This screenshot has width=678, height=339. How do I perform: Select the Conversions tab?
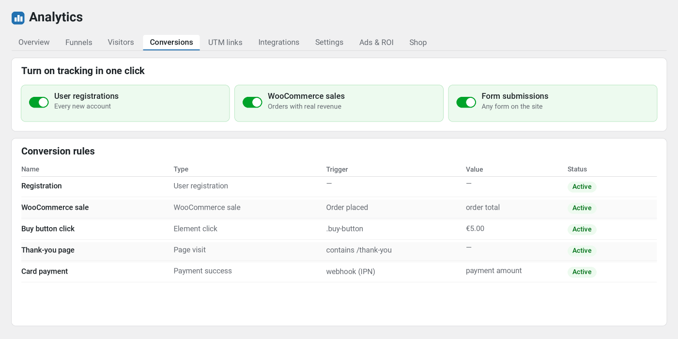point(171,42)
